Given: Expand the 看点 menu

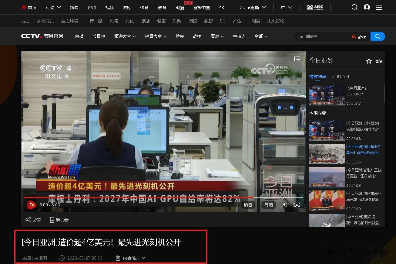Looking at the screenshot, I should point(217,36).
